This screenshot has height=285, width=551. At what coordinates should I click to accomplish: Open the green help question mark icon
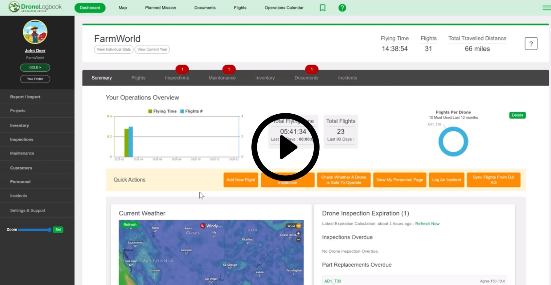click(x=342, y=8)
